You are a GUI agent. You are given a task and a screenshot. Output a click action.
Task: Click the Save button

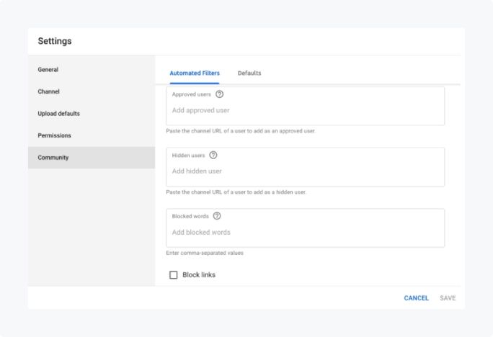pyautogui.click(x=448, y=298)
